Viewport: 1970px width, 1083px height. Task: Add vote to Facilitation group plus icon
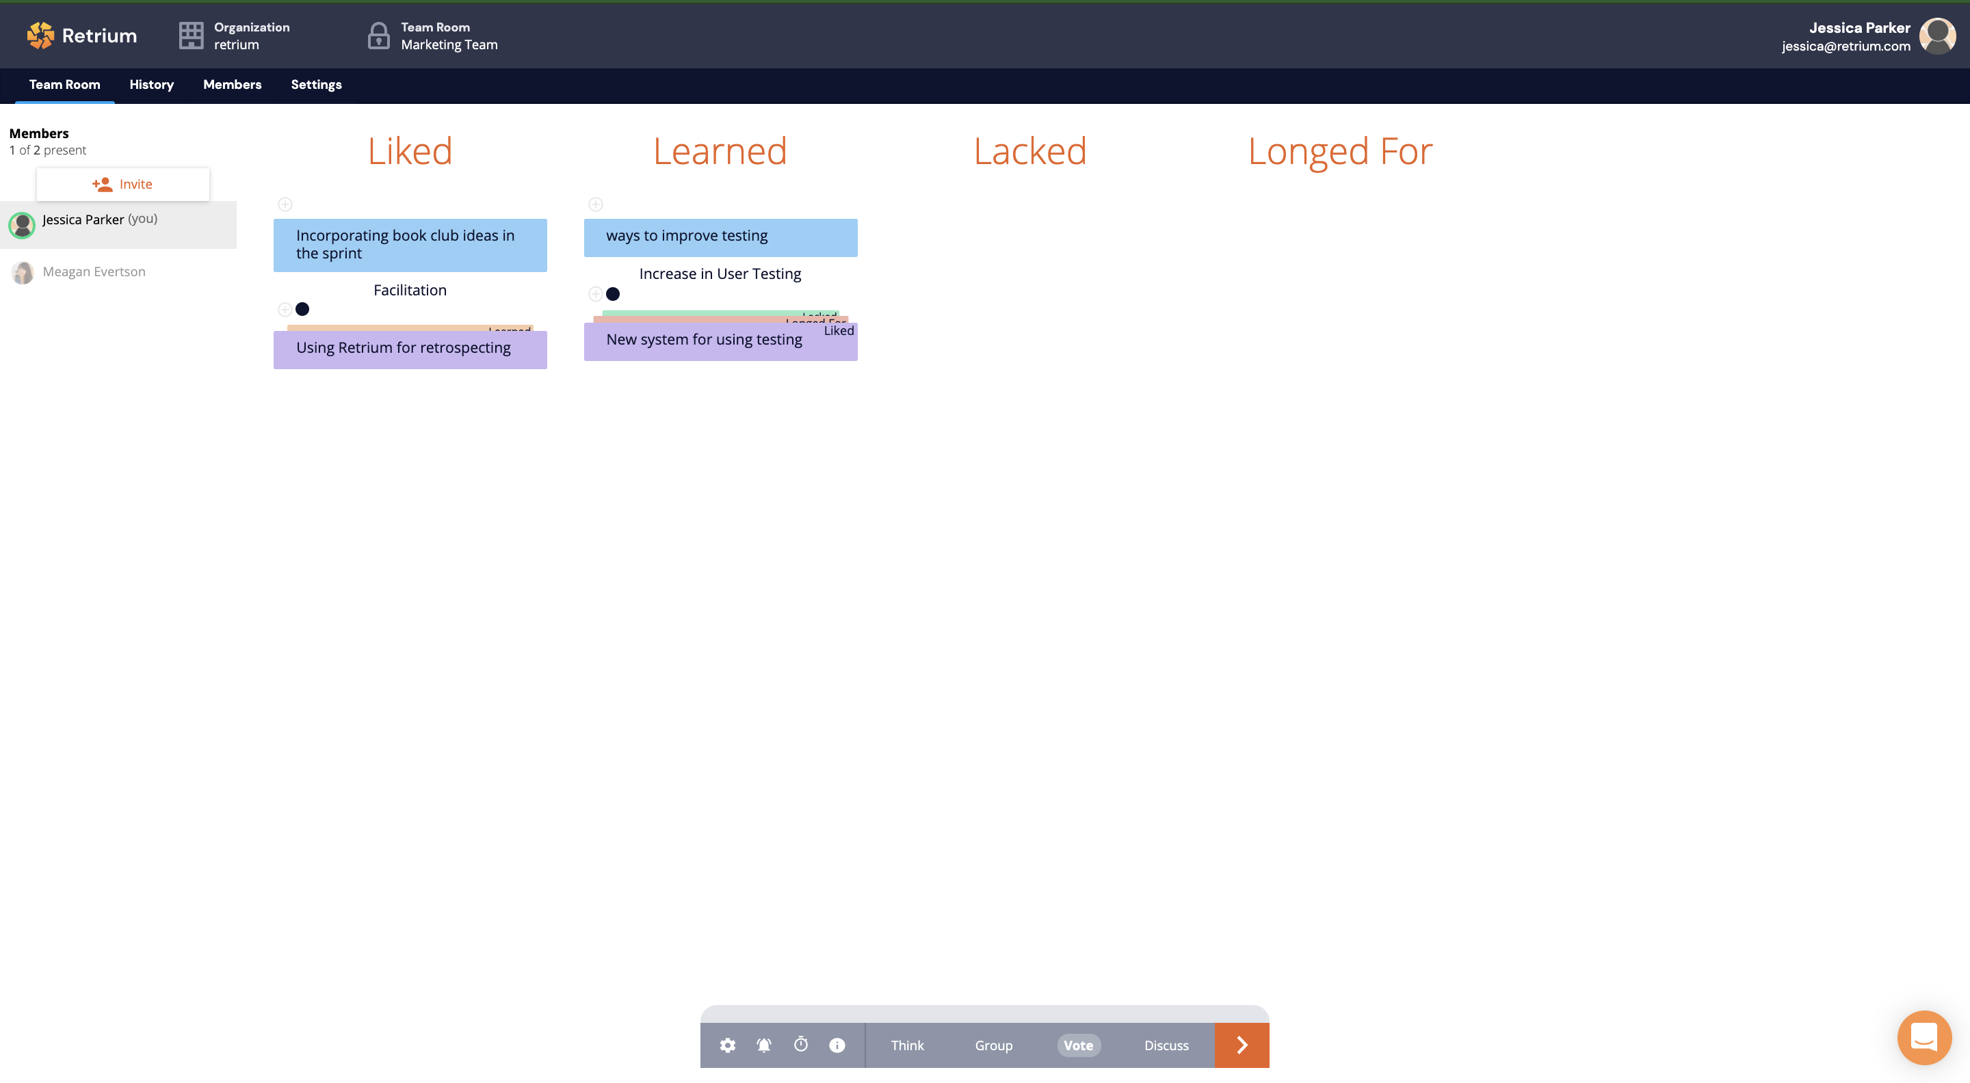click(x=285, y=310)
